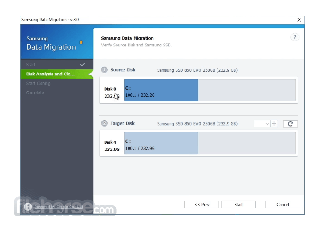Click the Target Disk step number 2 icon
This screenshot has height=230, width=323.
point(104,123)
